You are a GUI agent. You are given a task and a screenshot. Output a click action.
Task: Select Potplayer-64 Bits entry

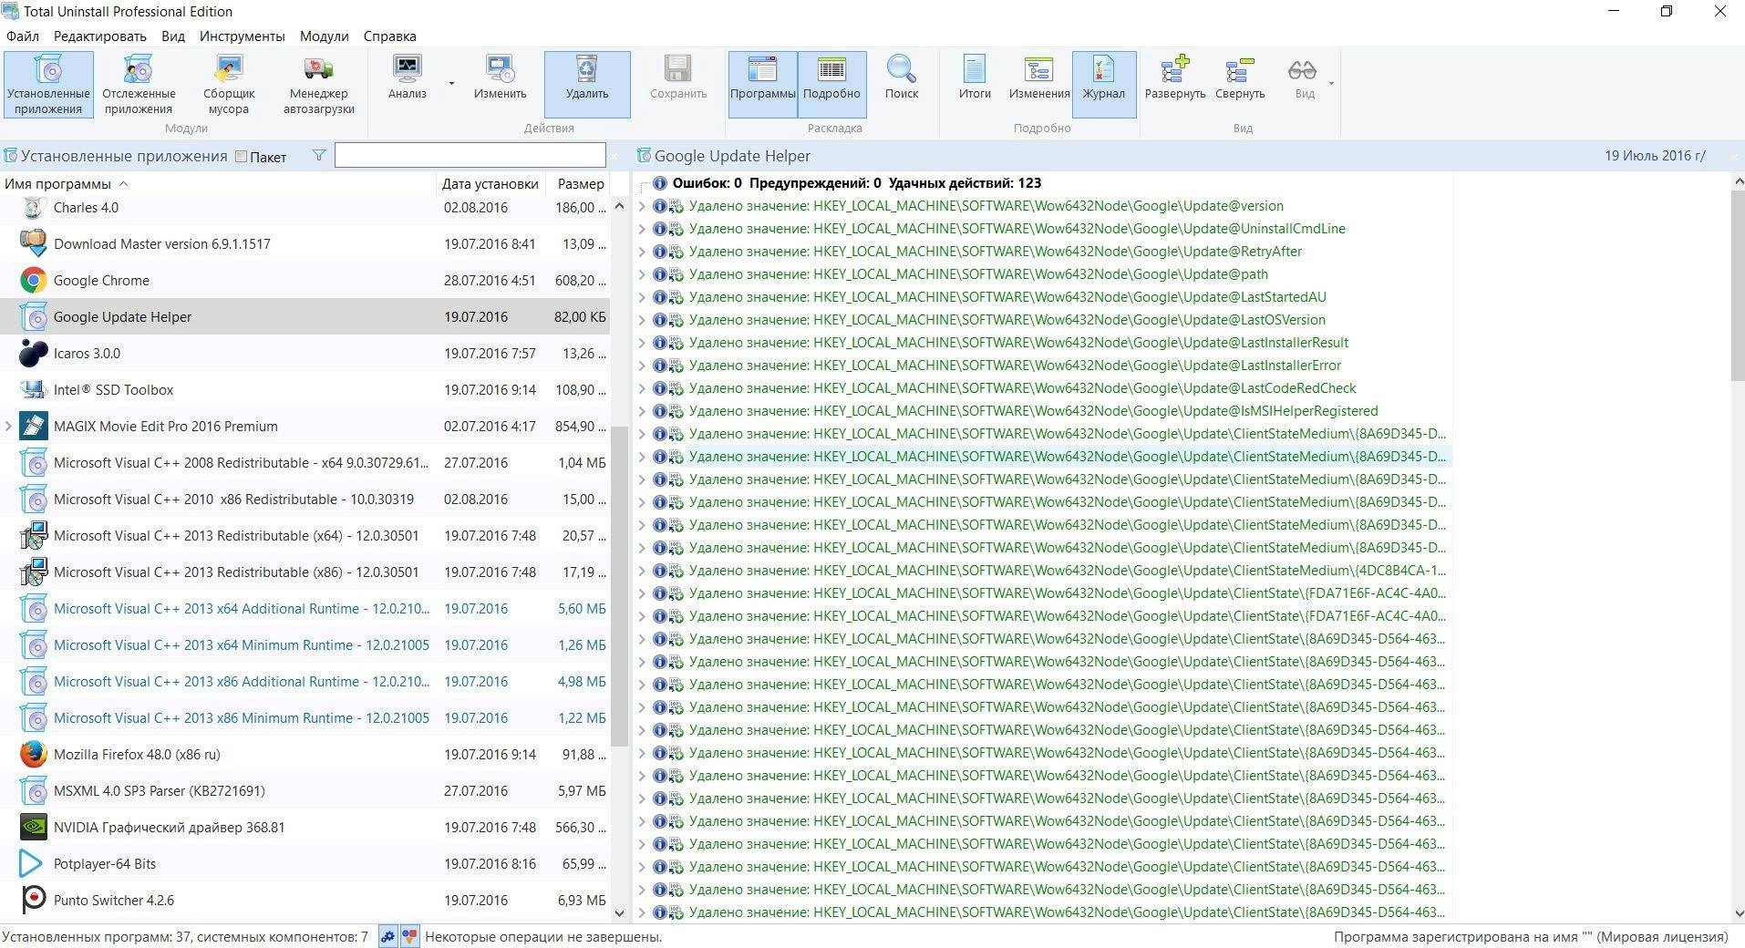pos(305,863)
